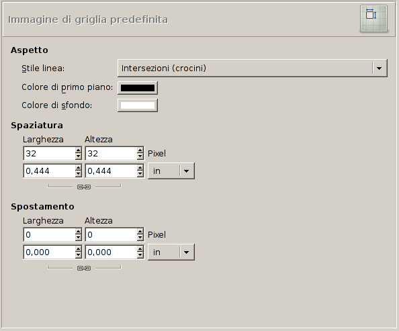399x331 pixels.
Task: Click the Colore di sfondo label
Action: coord(56,105)
